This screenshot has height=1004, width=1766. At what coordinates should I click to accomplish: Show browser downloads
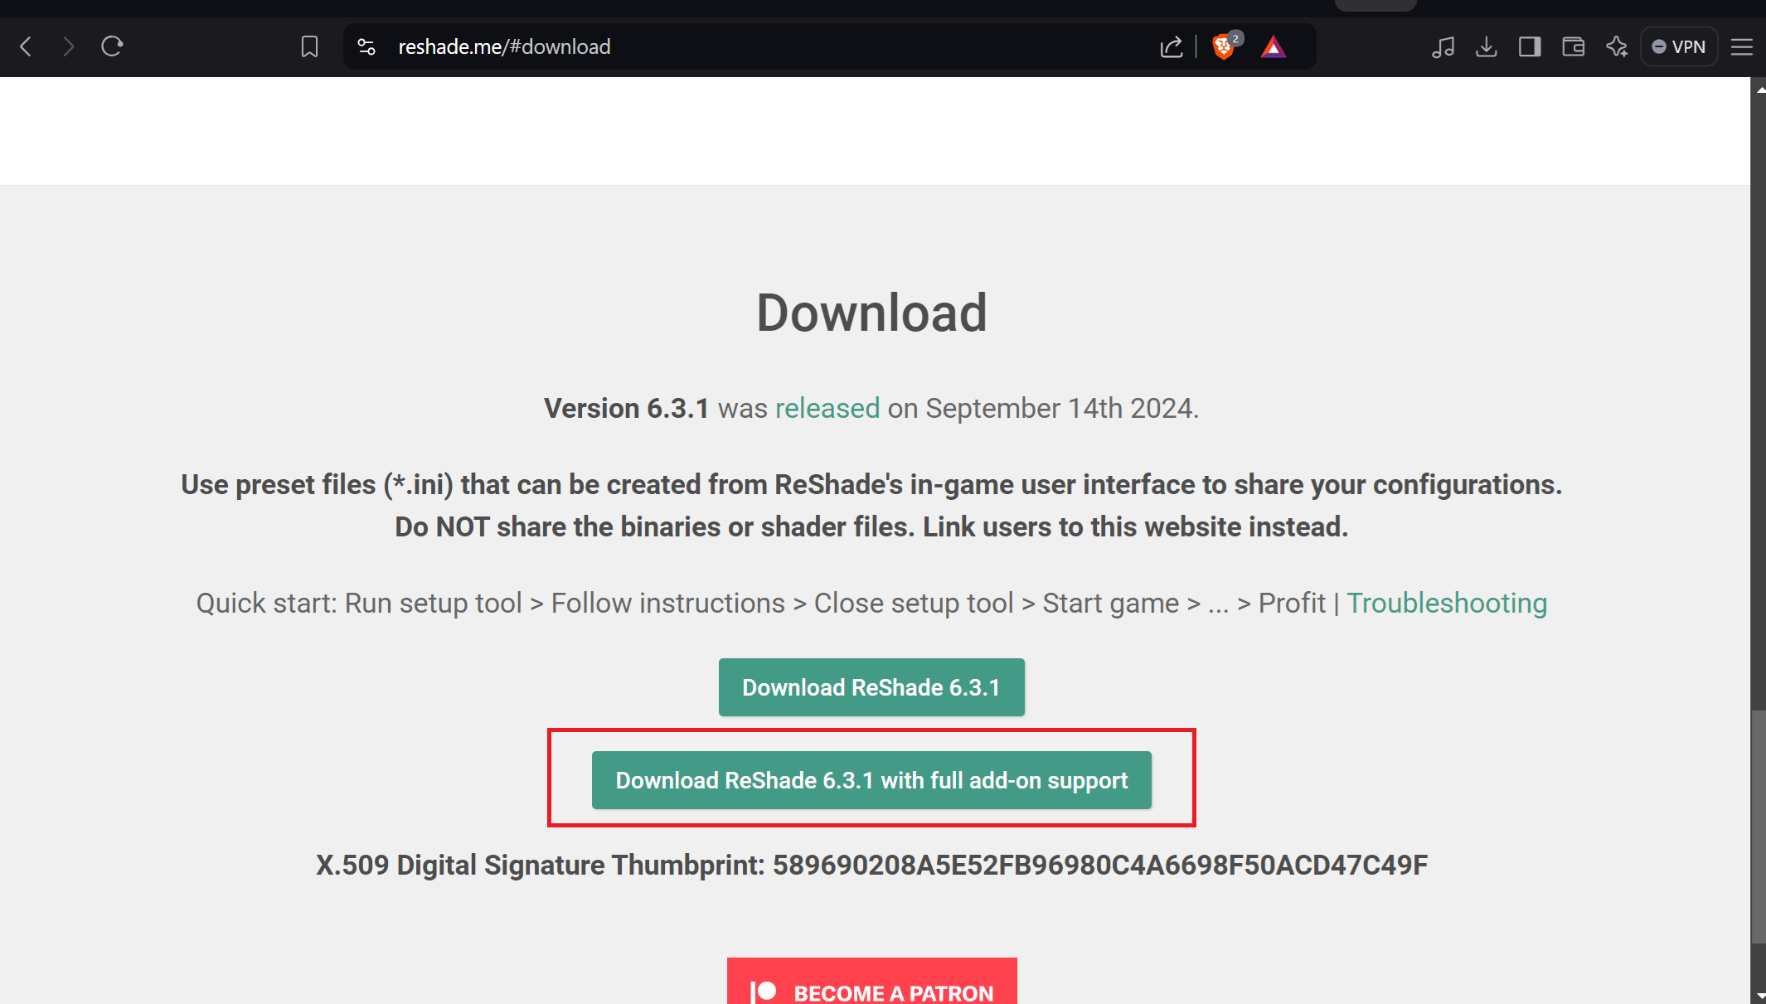pos(1487,46)
